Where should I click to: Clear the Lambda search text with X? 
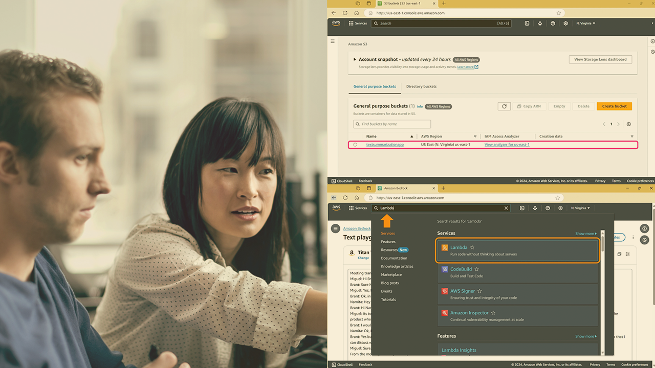[x=506, y=208]
